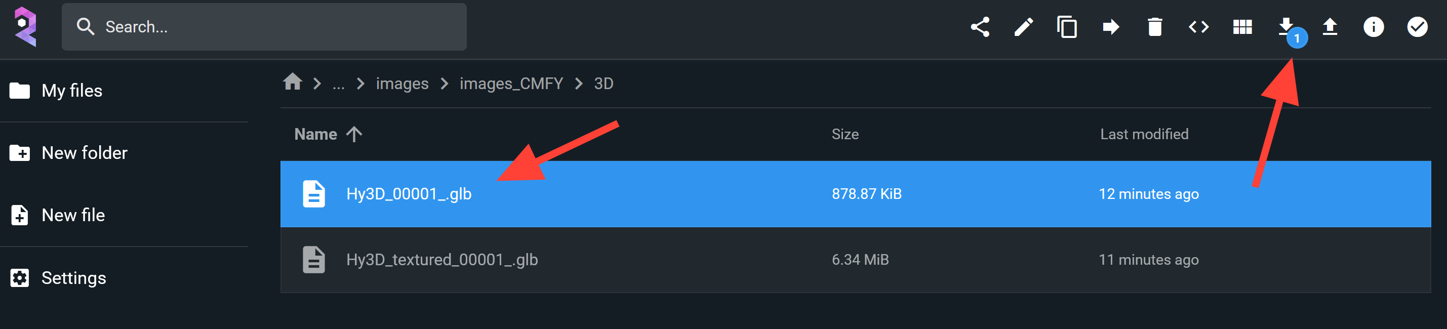Show file info with the info icon
The height and width of the screenshot is (329, 1447).
(x=1373, y=26)
